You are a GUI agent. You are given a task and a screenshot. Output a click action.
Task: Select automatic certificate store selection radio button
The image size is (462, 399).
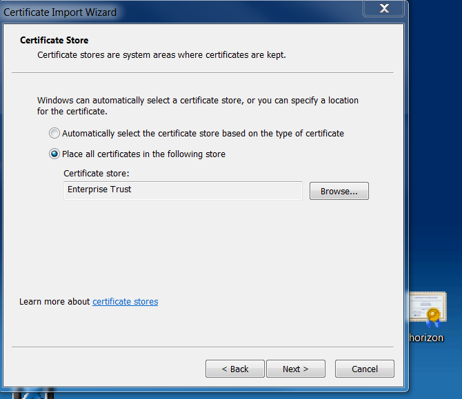(x=54, y=133)
